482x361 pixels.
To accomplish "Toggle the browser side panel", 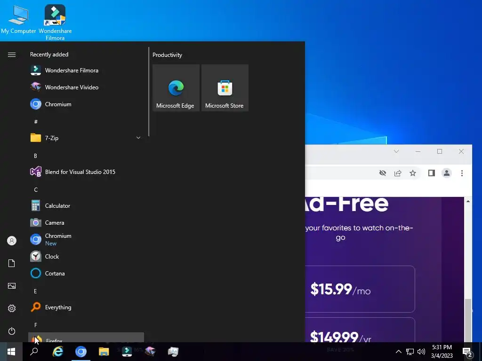I will (432, 173).
